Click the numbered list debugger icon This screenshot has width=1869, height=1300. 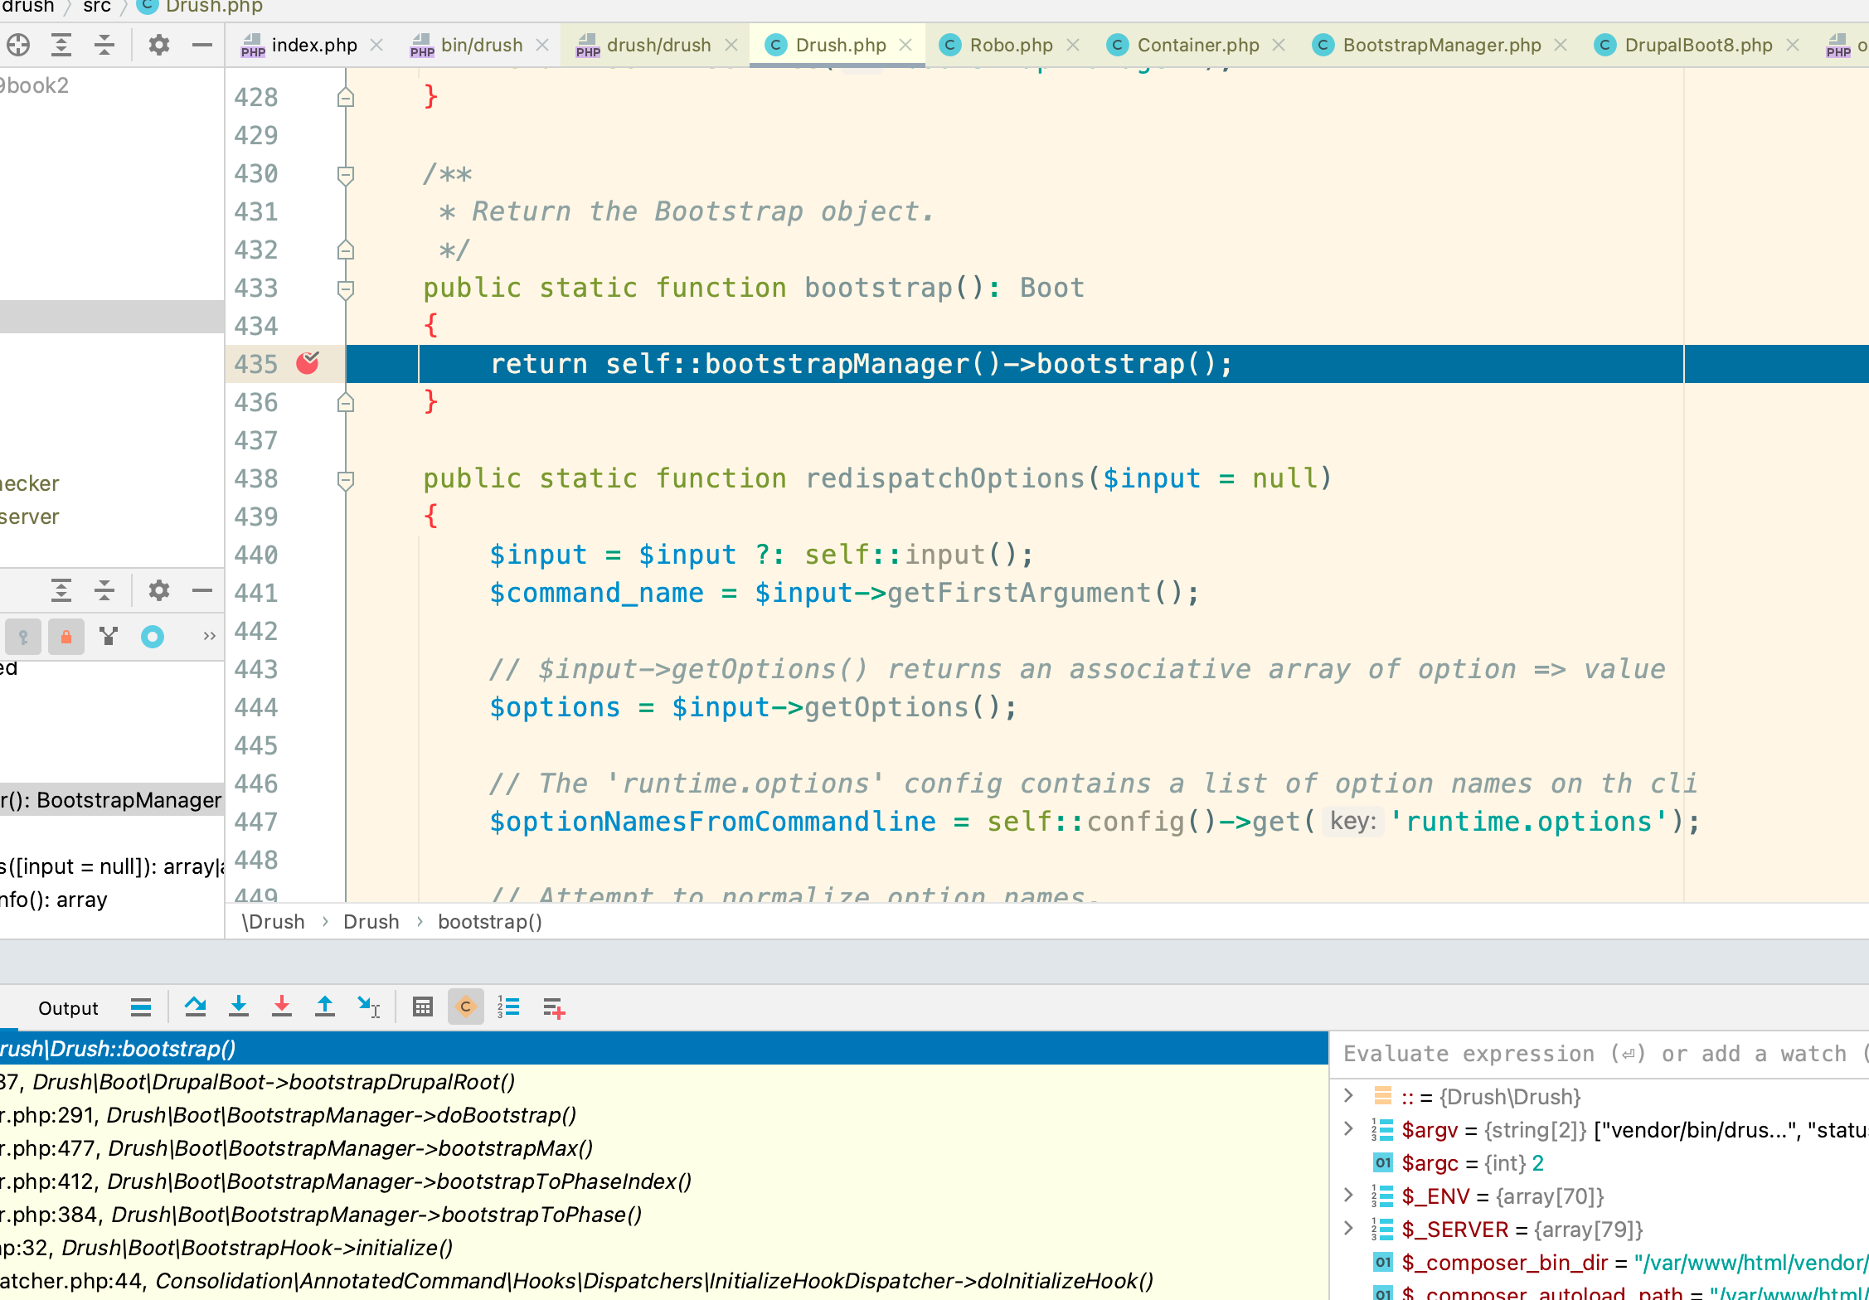(508, 1007)
